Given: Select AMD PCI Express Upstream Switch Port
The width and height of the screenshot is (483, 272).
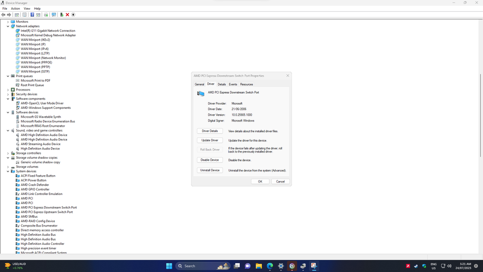Looking at the screenshot, I should point(47,212).
